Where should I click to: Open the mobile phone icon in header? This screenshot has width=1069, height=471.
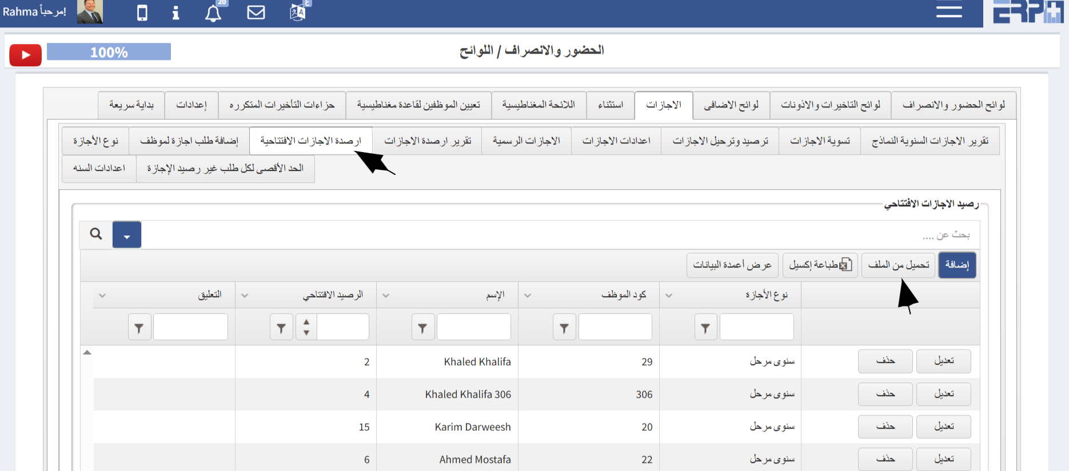[142, 13]
